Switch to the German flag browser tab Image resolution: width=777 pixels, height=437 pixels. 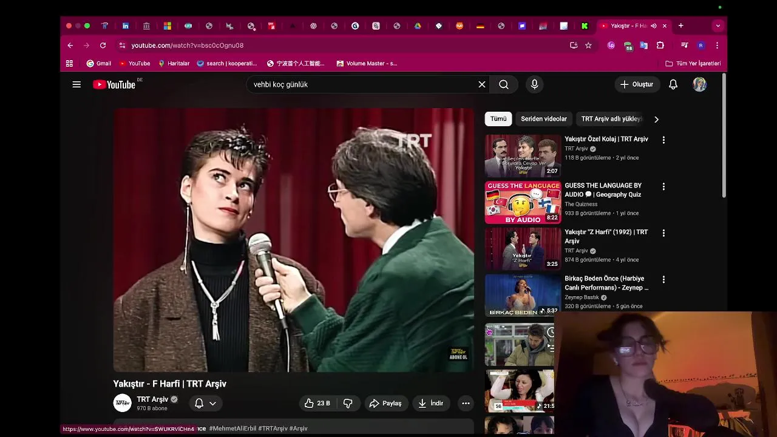(480, 25)
